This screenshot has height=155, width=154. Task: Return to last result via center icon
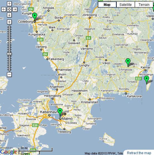(9, 10)
